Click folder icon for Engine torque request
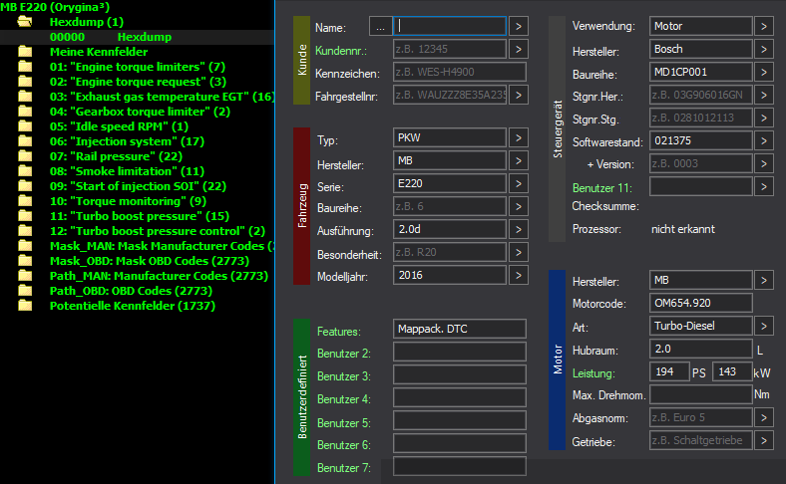Image resolution: width=786 pixels, height=484 pixels. click(25, 82)
